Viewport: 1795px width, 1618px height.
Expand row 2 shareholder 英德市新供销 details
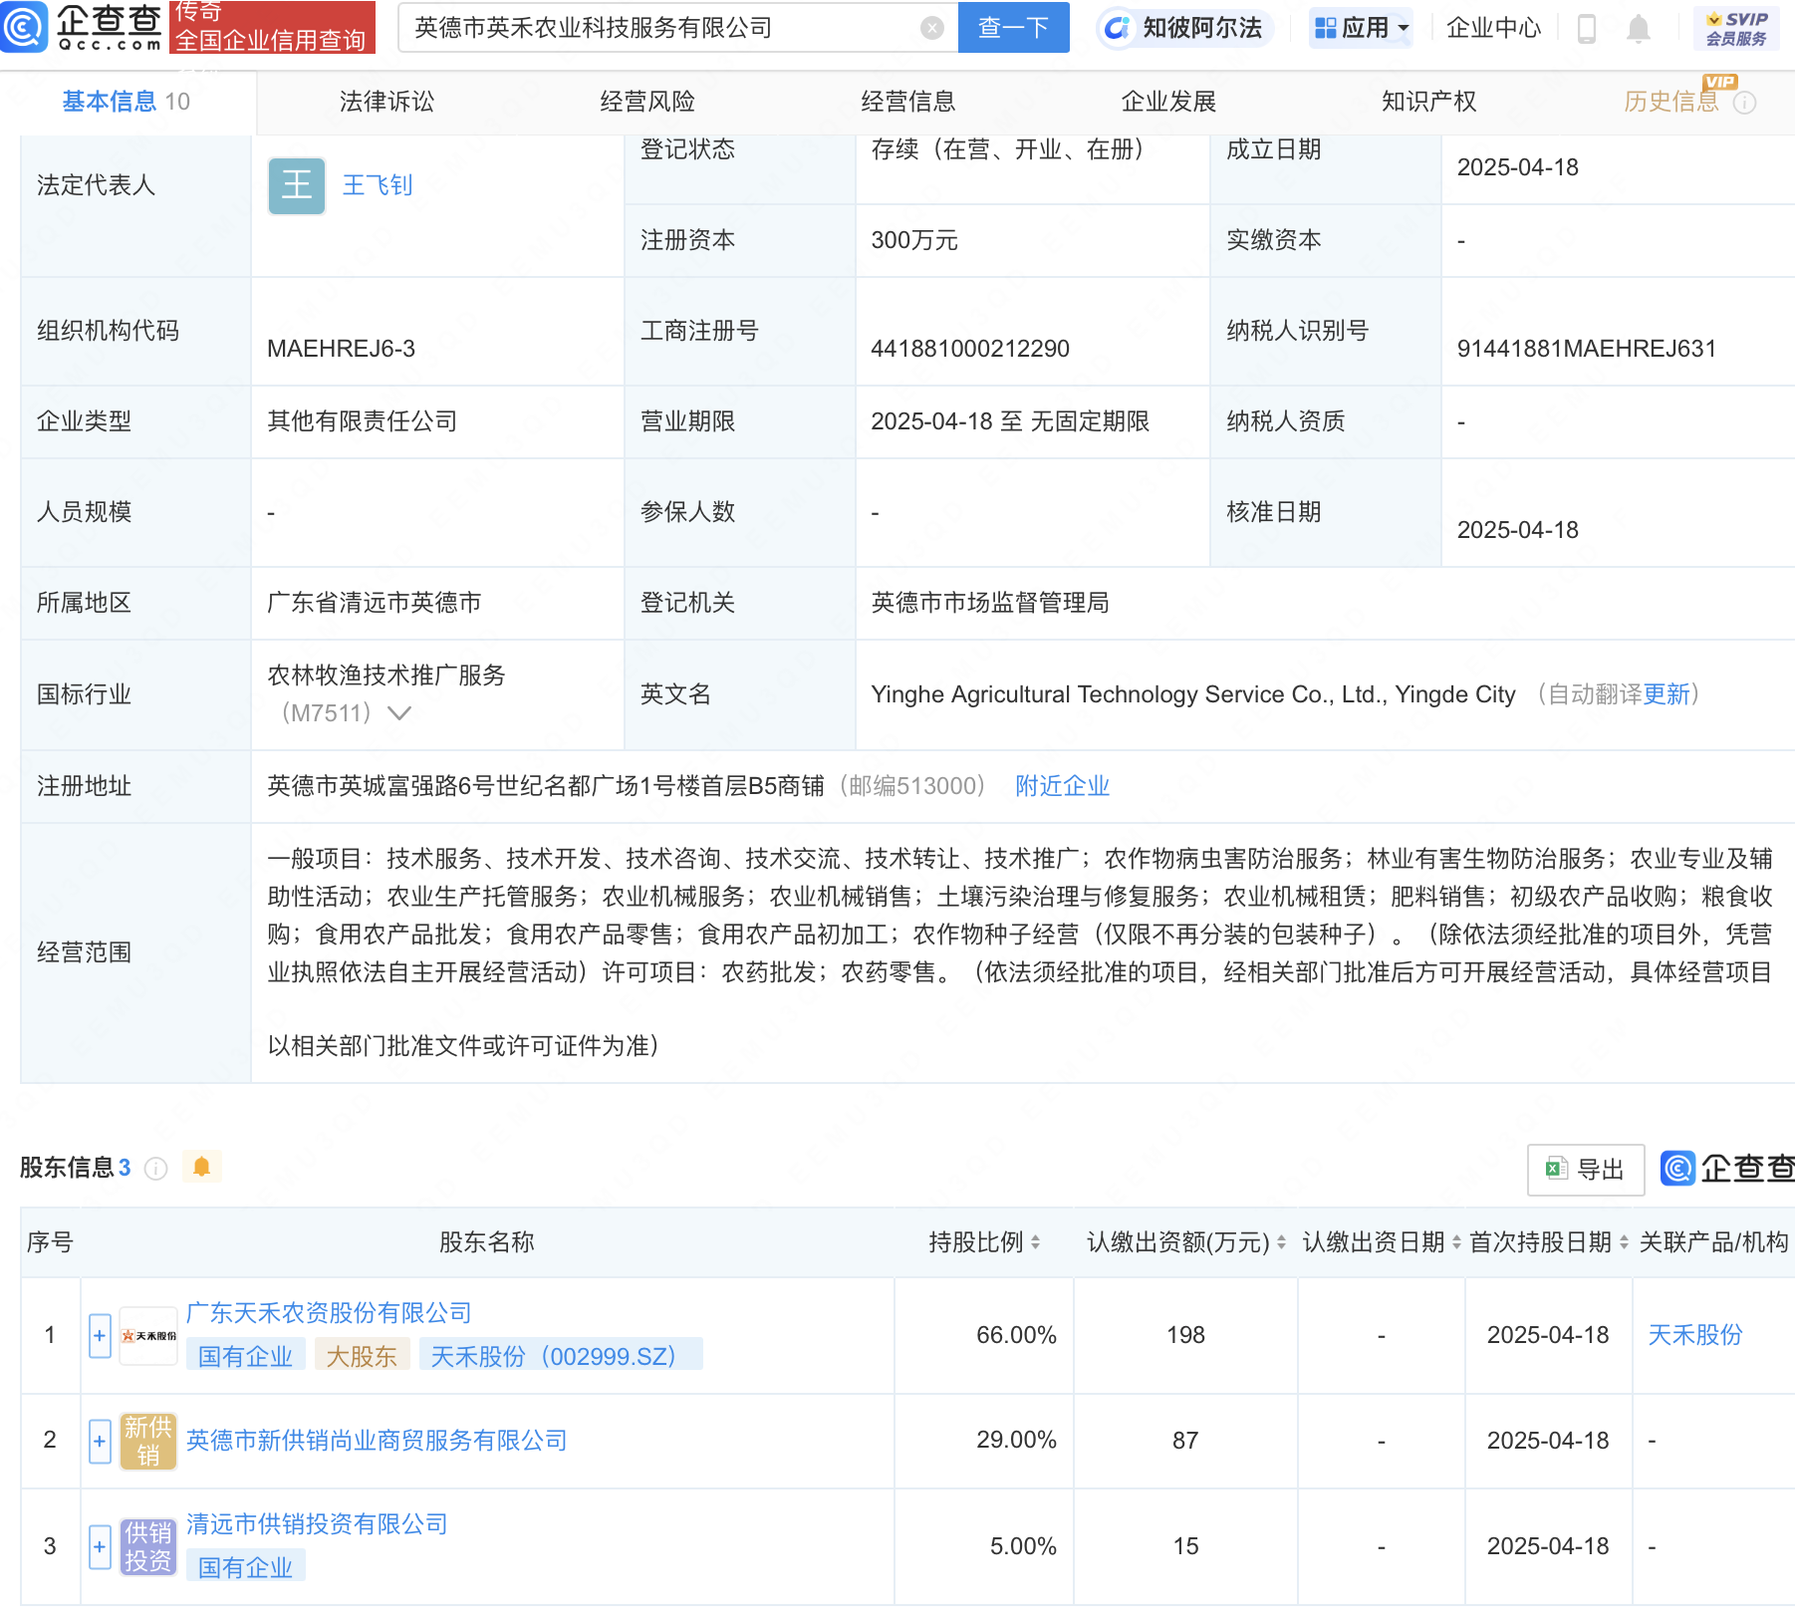100,1441
